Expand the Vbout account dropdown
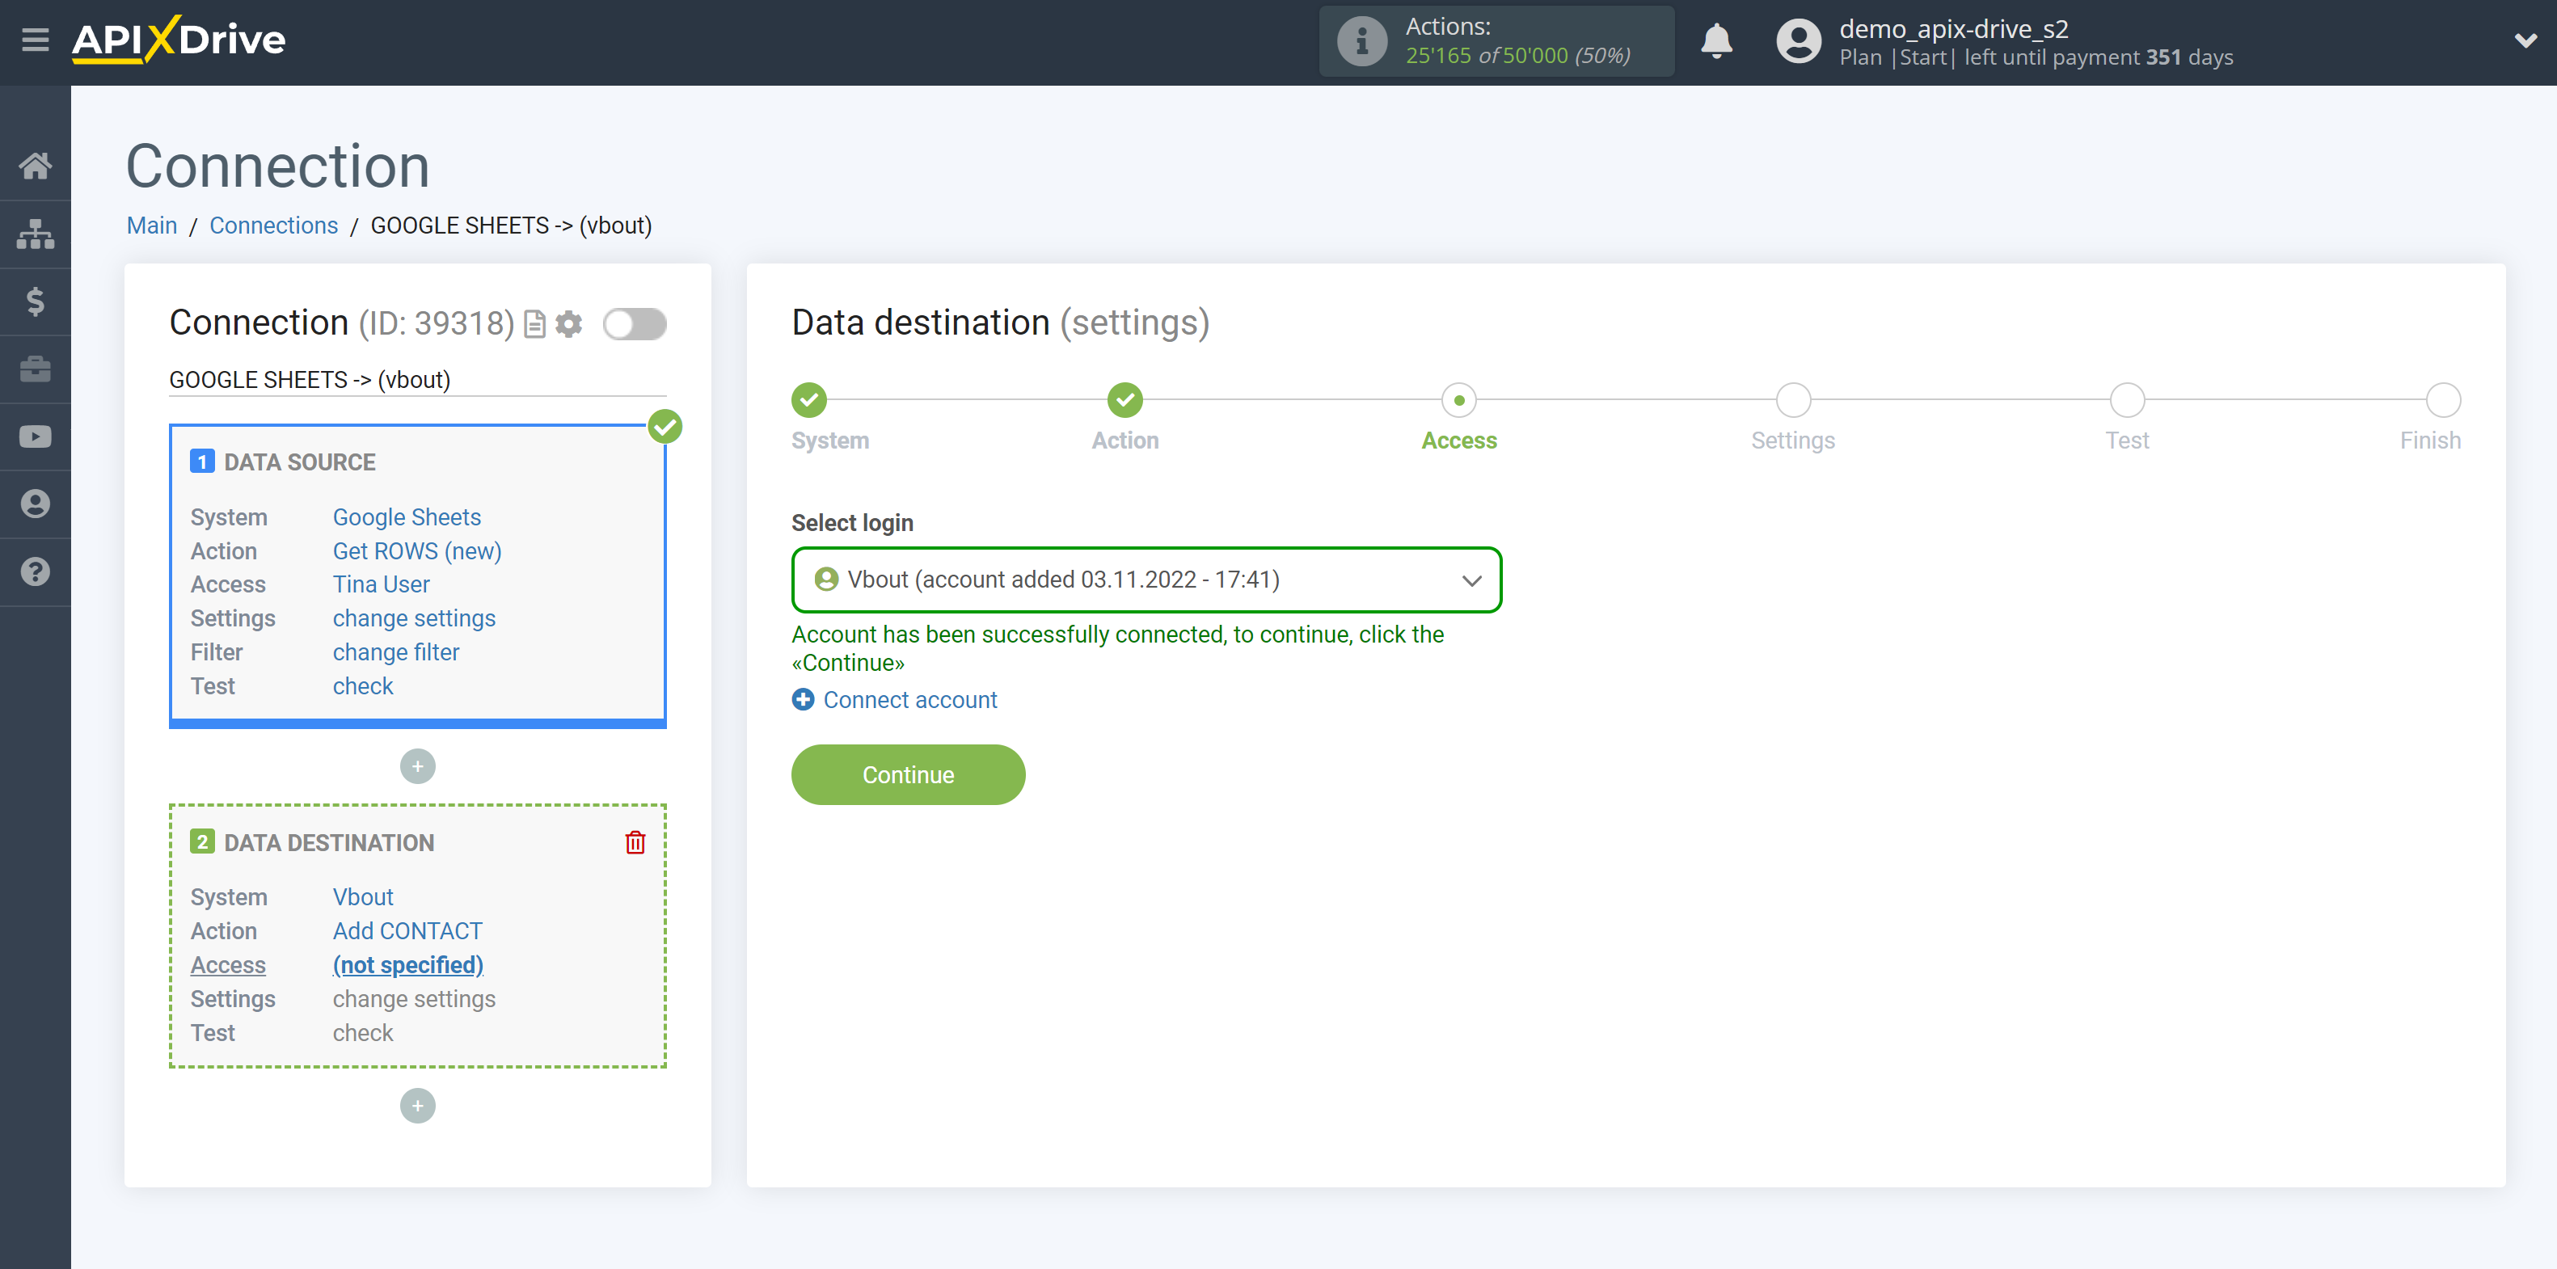Image resolution: width=2557 pixels, height=1269 pixels. (x=1471, y=579)
